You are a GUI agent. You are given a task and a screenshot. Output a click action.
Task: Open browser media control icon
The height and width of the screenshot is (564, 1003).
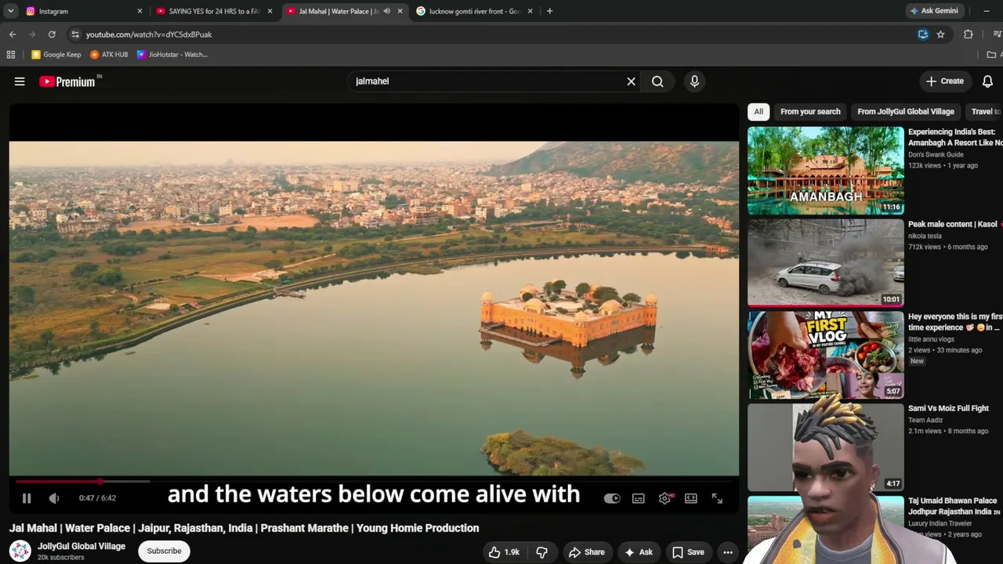(x=997, y=34)
